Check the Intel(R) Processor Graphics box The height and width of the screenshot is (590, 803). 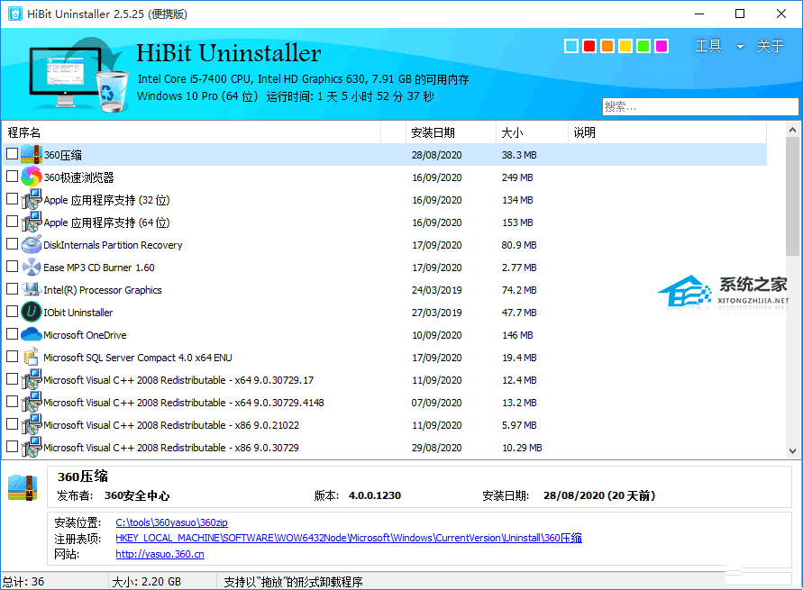pyautogui.click(x=12, y=288)
